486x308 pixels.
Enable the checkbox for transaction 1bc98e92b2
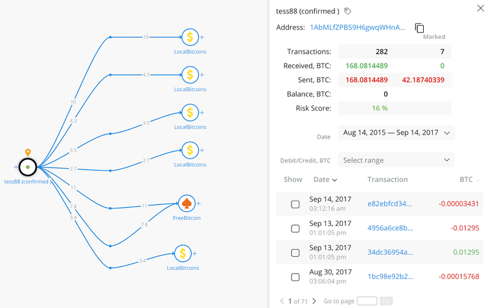coord(295,277)
